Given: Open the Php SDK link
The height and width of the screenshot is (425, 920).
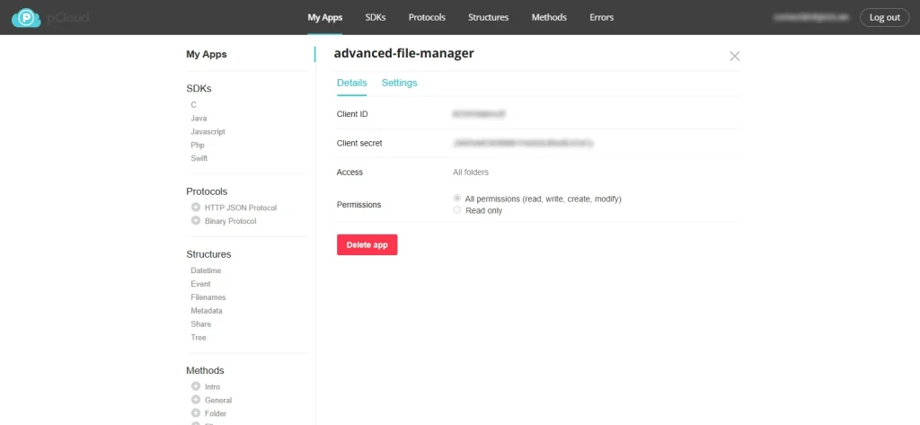Looking at the screenshot, I should 198,145.
